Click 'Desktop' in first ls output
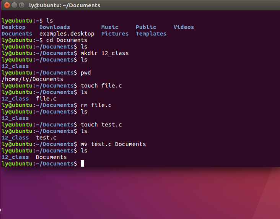280x219 pixels. click(13, 27)
